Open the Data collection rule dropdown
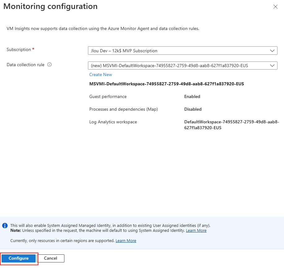The width and height of the screenshot is (284, 268). tap(183, 66)
